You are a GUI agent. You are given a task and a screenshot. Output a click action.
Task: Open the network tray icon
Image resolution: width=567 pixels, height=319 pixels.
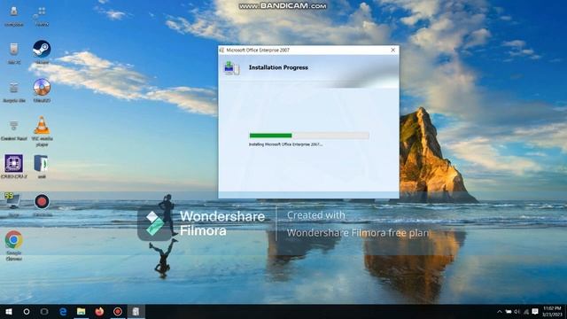[x=526, y=312]
